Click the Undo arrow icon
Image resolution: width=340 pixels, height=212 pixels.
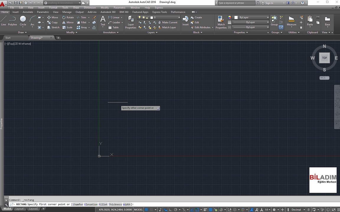click(31, 3)
